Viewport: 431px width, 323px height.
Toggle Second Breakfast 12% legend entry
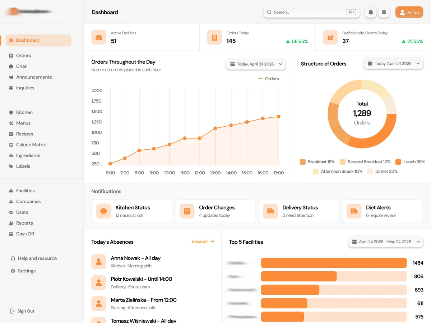pos(365,162)
